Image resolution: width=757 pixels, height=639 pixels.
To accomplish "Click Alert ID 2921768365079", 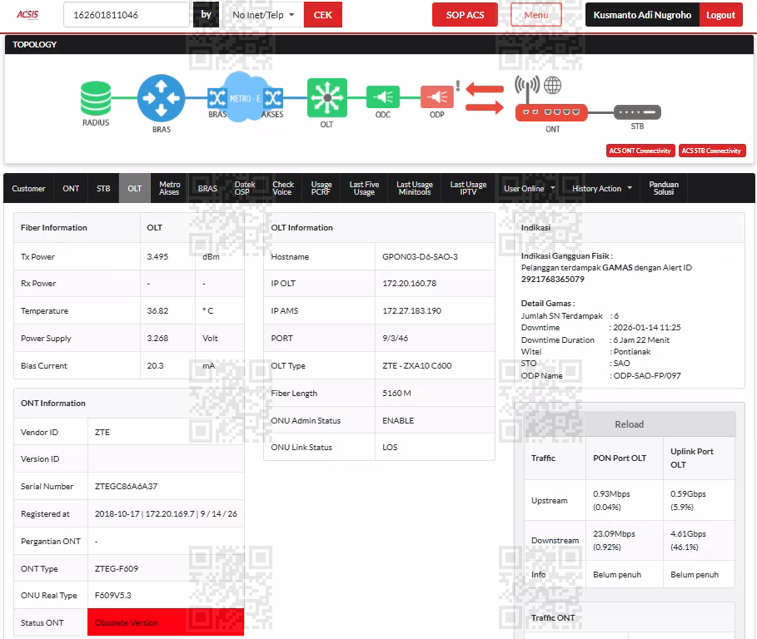I will [x=553, y=280].
